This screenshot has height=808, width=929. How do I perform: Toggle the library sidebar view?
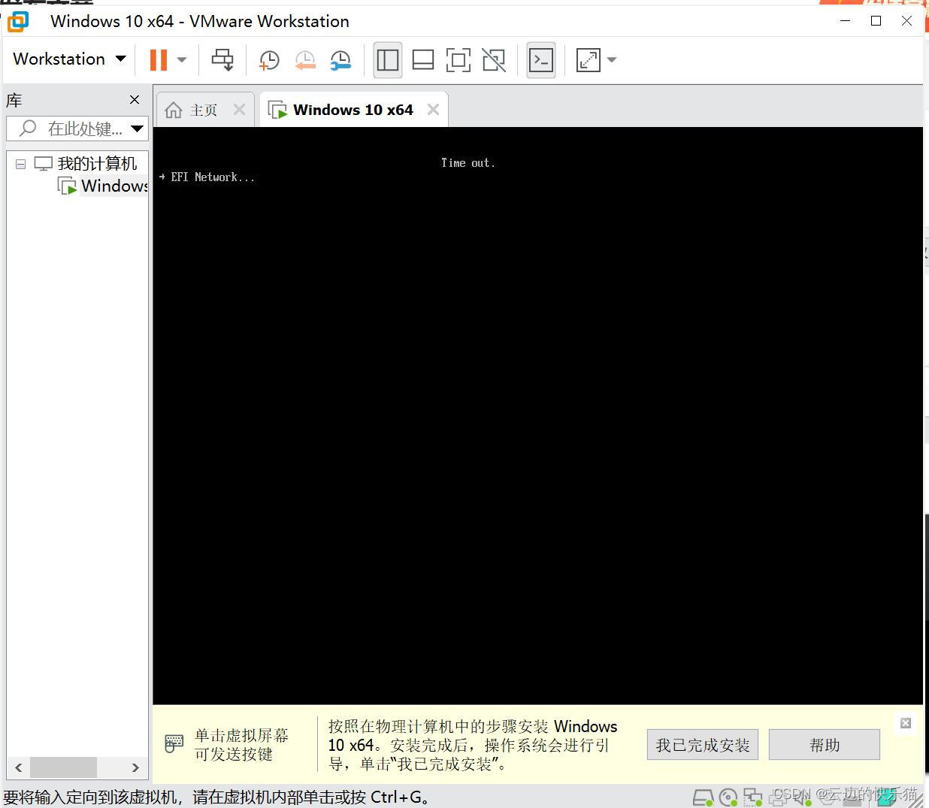coord(388,59)
